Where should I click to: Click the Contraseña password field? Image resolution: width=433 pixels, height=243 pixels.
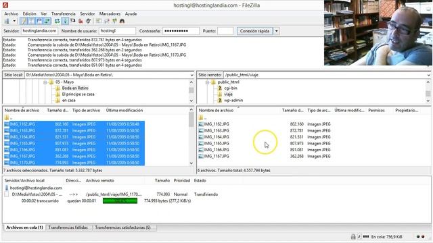[181, 31]
